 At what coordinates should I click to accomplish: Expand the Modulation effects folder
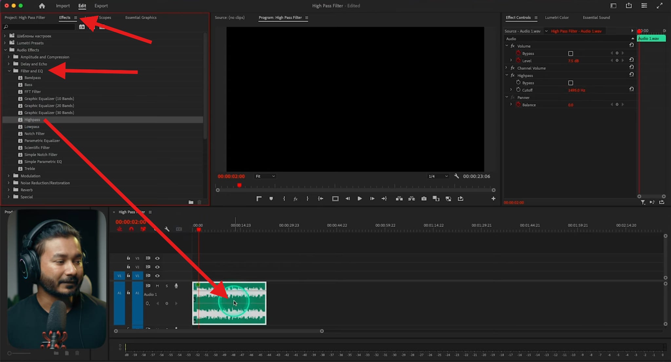8,176
